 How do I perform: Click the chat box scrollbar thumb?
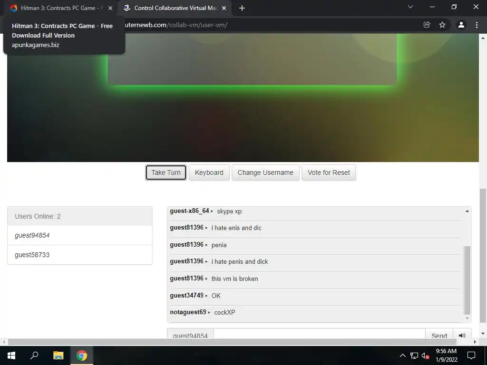click(x=467, y=280)
